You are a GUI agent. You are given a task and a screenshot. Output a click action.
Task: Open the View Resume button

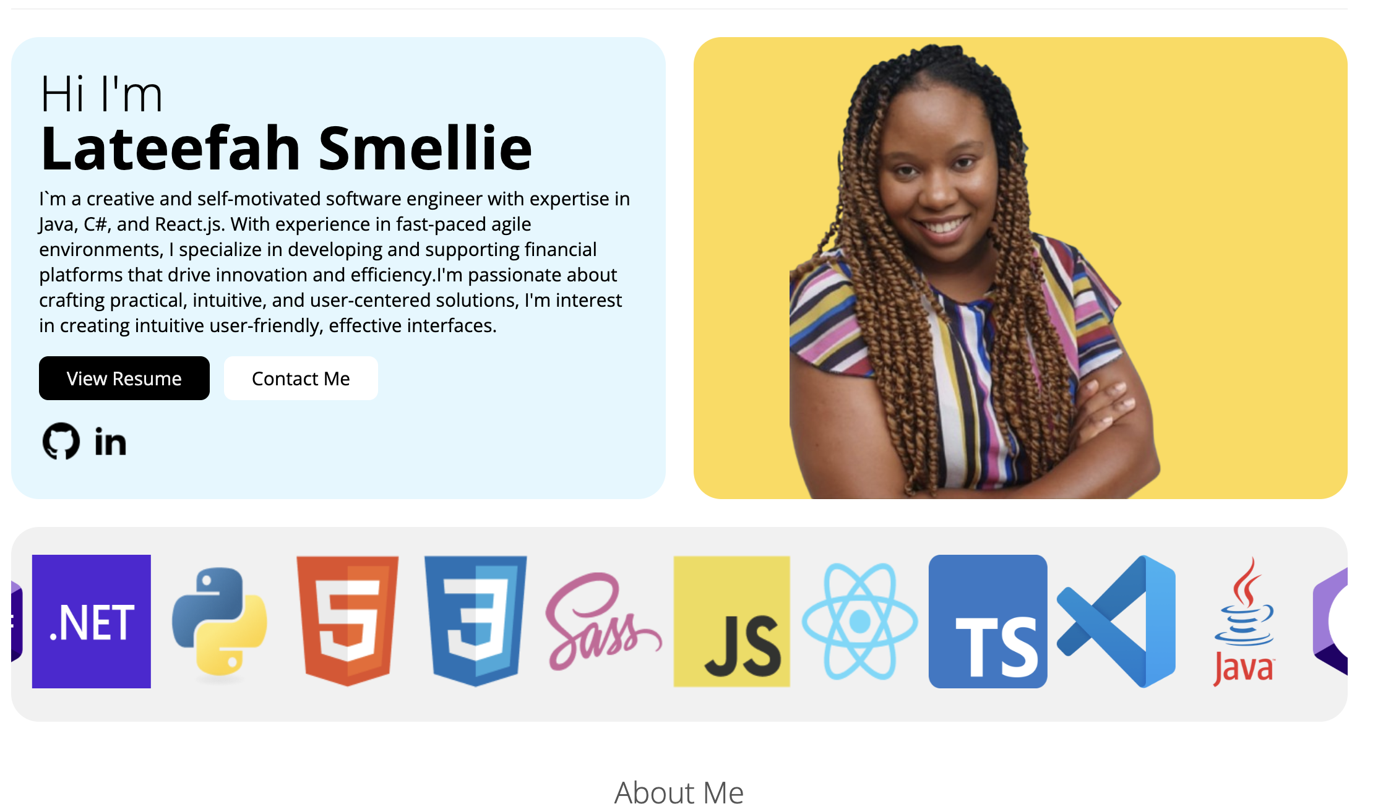point(124,378)
